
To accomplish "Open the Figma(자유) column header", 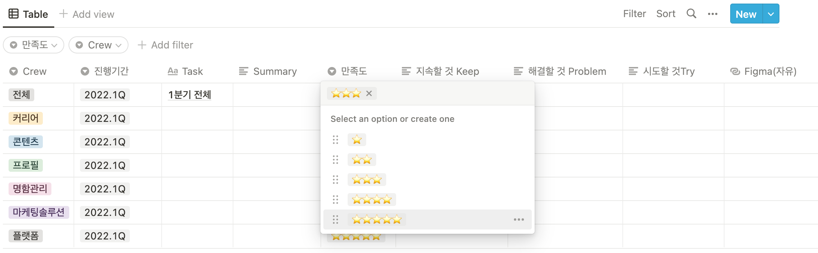I will tap(771, 71).
